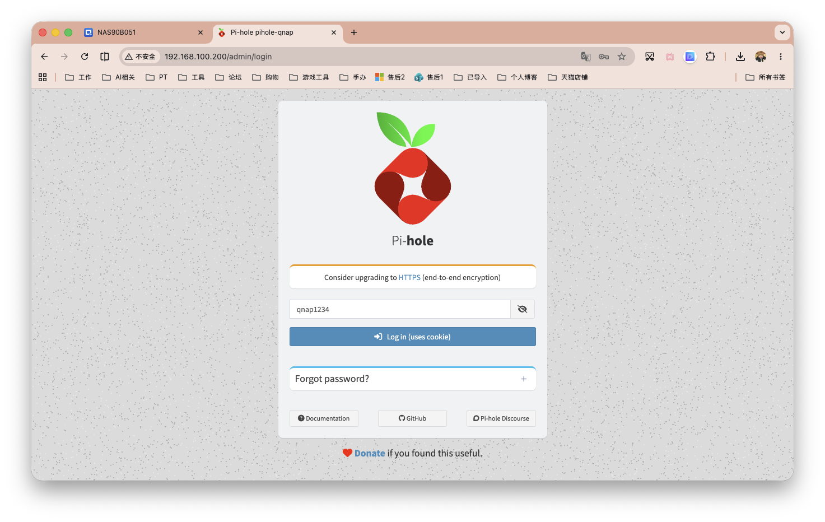Click the password input field
Viewport: 825px width, 522px height.
400,309
